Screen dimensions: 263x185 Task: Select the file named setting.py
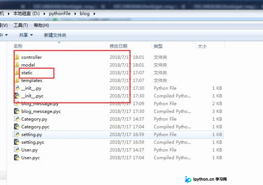32,135
